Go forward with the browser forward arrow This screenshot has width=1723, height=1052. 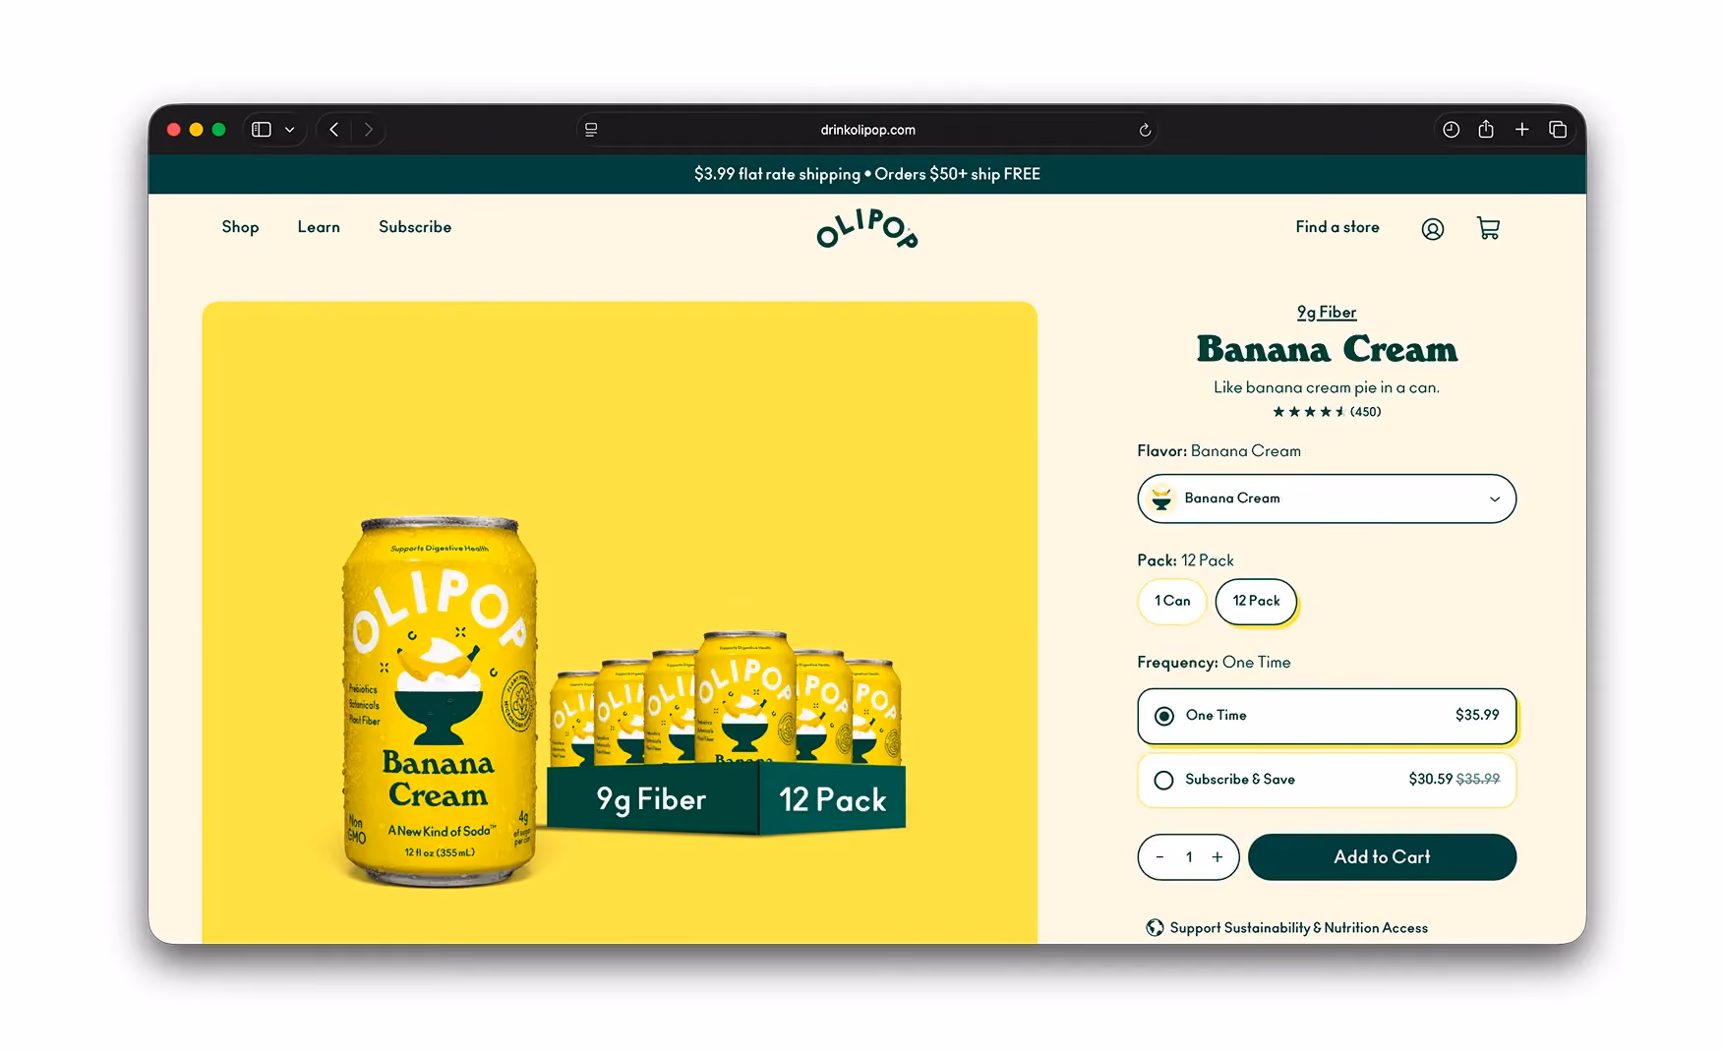pyautogui.click(x=369, y=130)
